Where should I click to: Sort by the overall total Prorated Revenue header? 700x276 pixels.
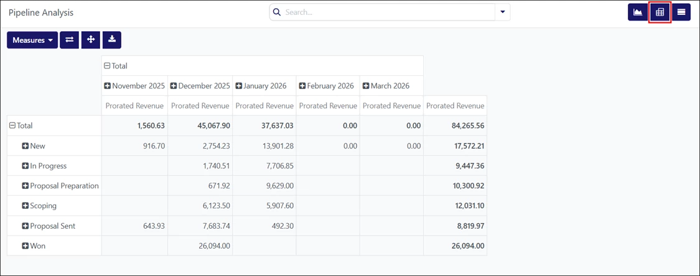coord(455,106)
